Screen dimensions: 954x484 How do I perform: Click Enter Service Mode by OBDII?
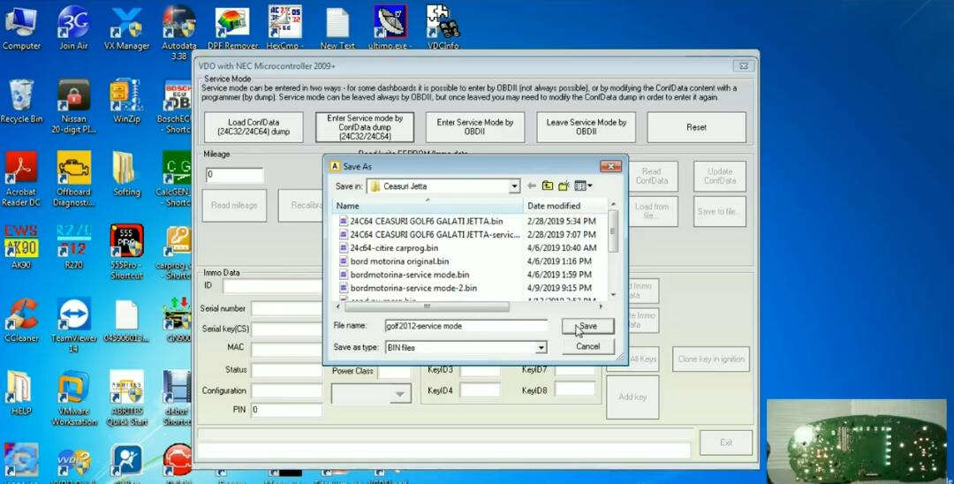[x=474, y=127]
